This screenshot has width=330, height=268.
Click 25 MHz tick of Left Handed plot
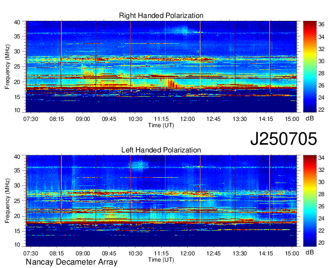pyautogui.click(x=17, y=201)
